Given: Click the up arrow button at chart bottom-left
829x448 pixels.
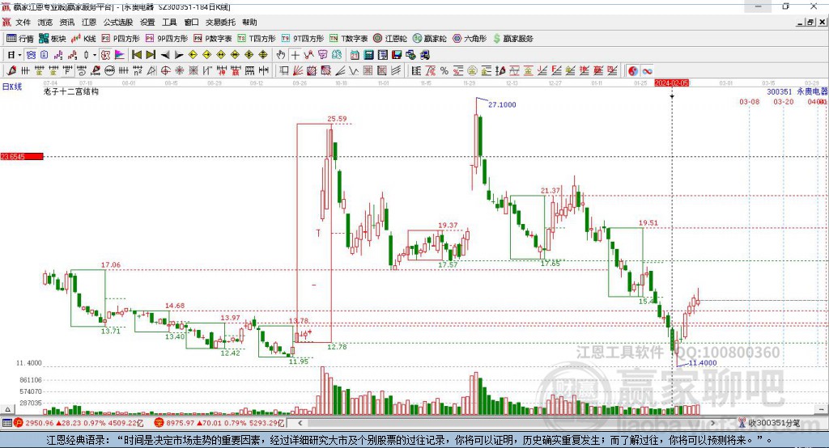Looking at the screenshot, I should coord(7,409).
